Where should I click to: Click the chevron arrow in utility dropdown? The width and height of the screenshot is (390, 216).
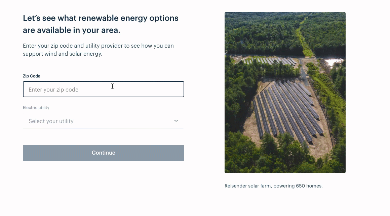(x=176, y=121)
